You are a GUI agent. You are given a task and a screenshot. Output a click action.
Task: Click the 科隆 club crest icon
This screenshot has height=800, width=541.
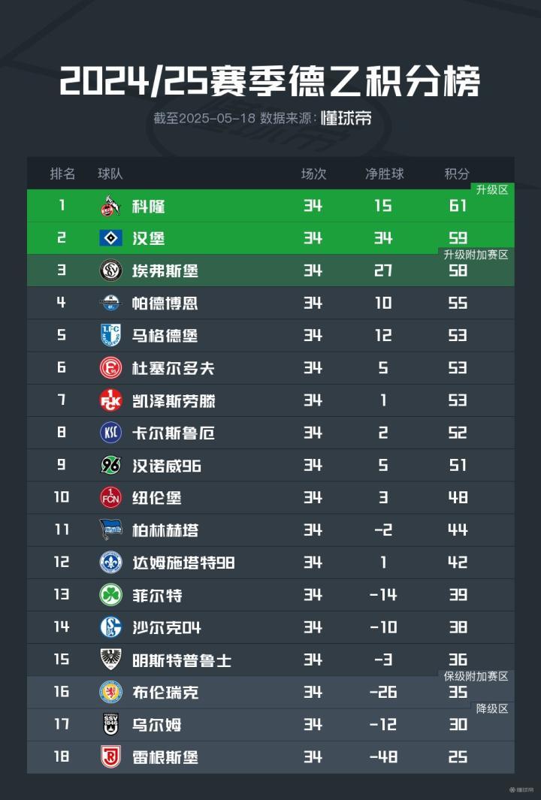(x=110, y=206)
